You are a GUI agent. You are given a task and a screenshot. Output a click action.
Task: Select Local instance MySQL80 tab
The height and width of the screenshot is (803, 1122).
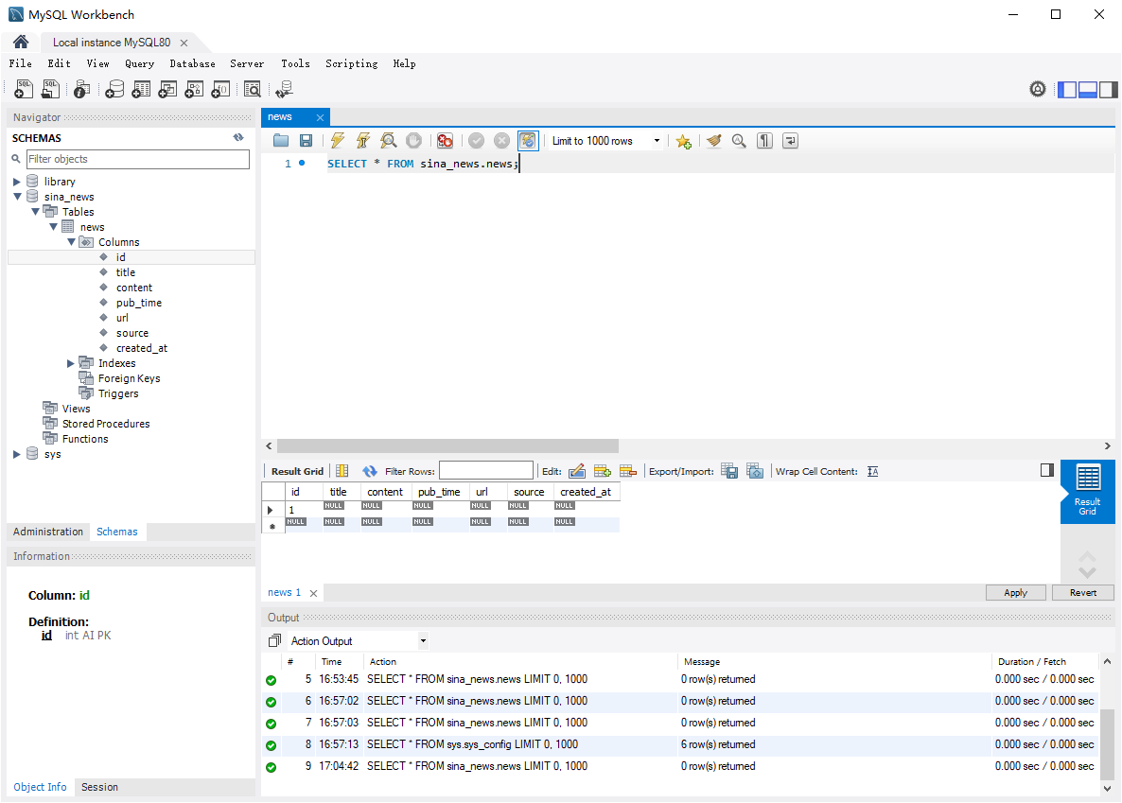pyautogui.click(x=112, y=43)
